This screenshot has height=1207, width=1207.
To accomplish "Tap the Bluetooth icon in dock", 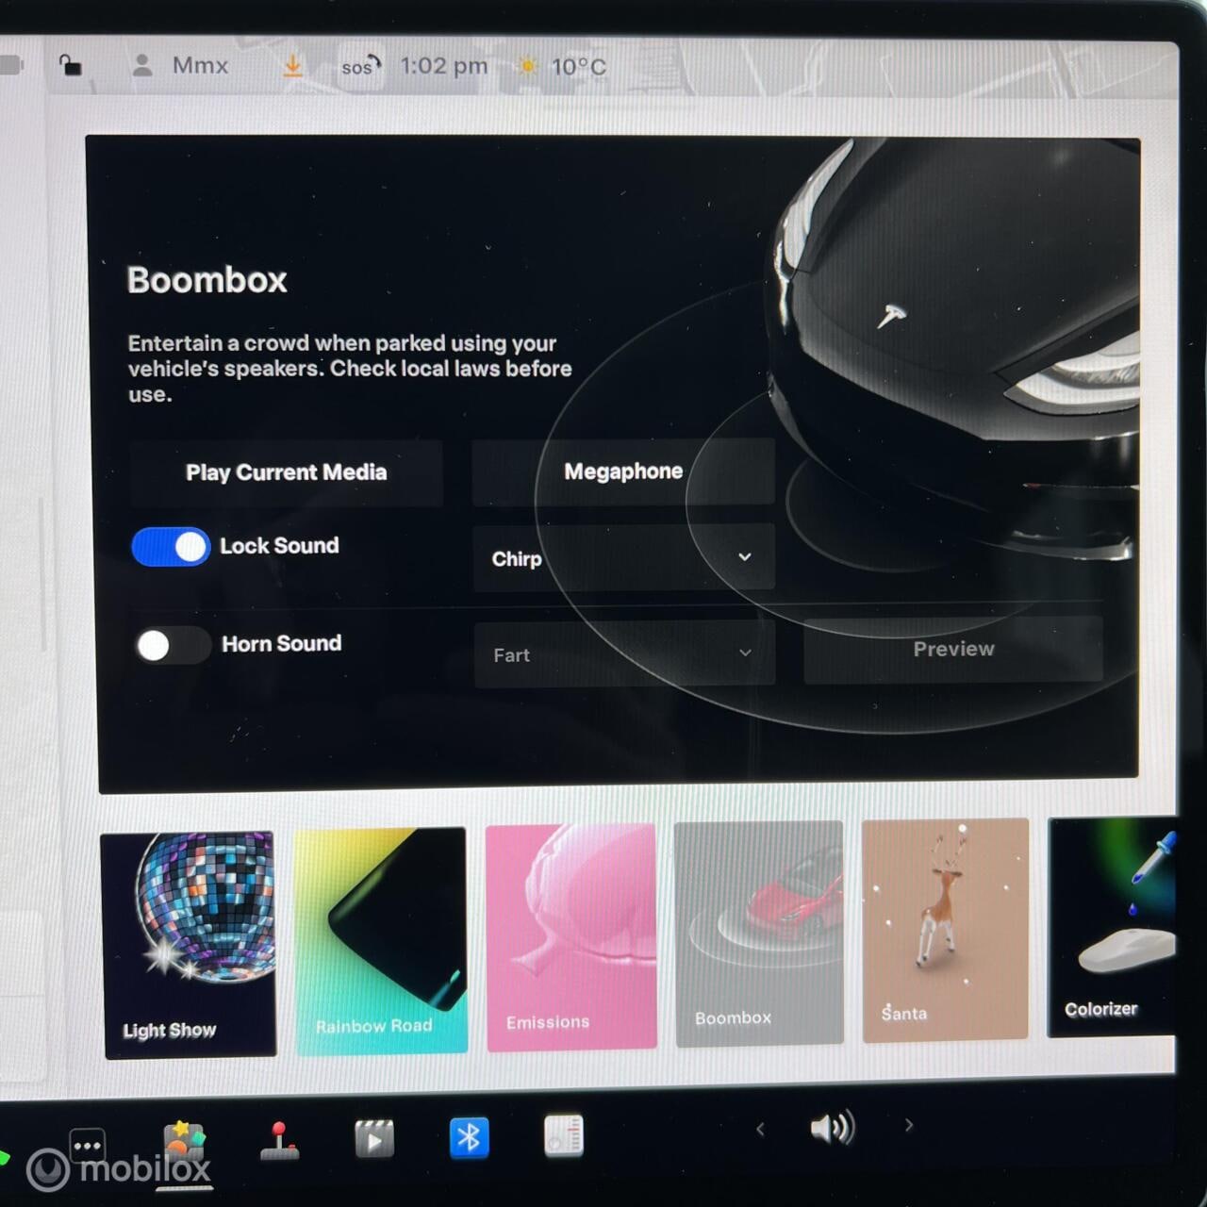I will pos(469,1137).
